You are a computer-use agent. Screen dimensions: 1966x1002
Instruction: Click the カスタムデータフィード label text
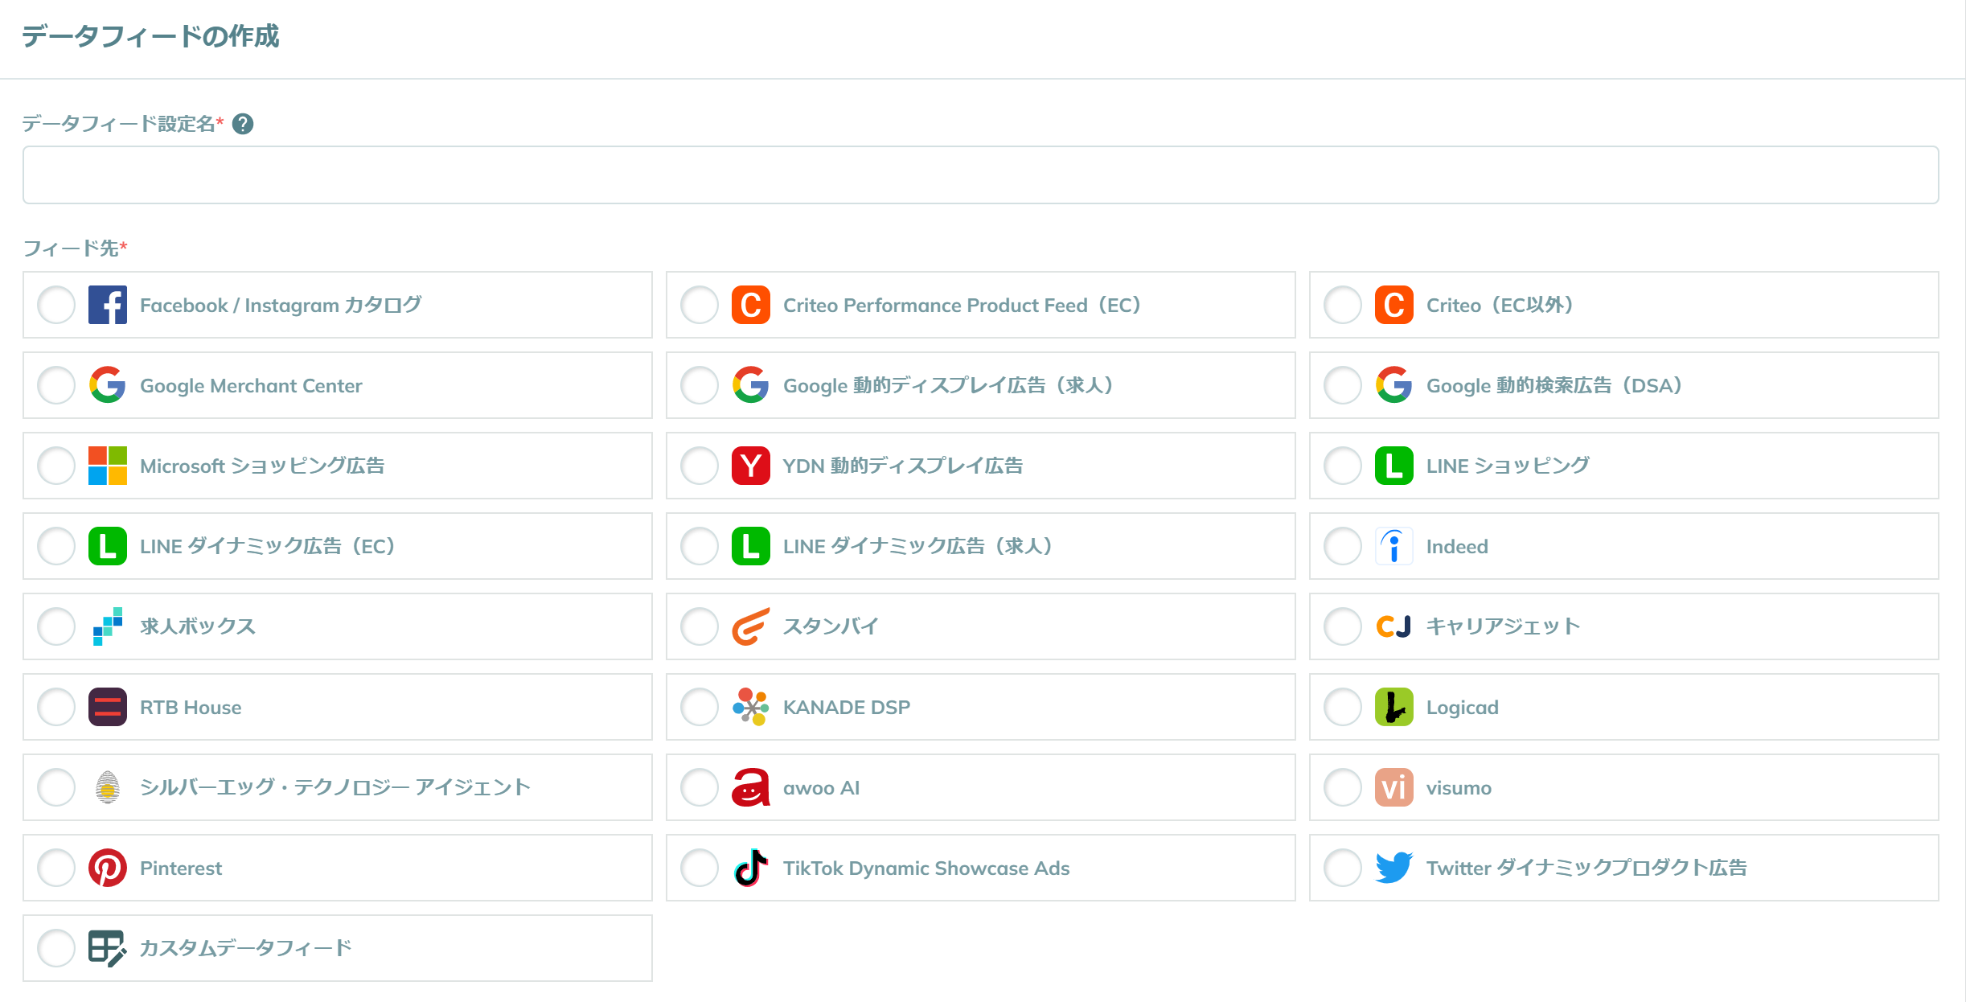tap(246, 948)
